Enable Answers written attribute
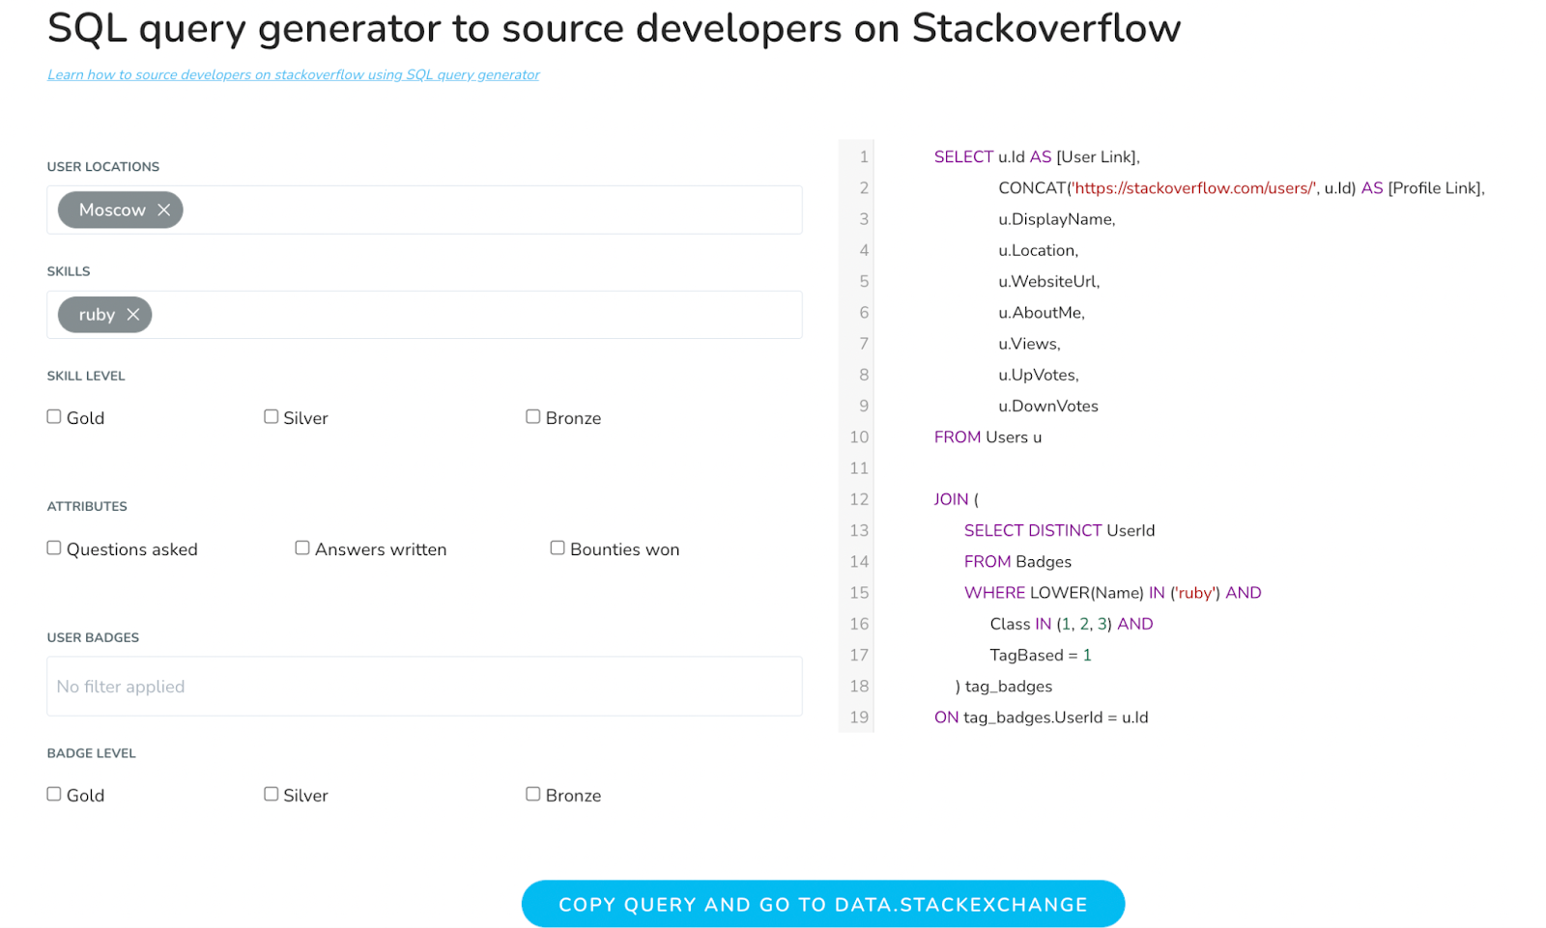1546x928 pixels. tap(302, 548)
